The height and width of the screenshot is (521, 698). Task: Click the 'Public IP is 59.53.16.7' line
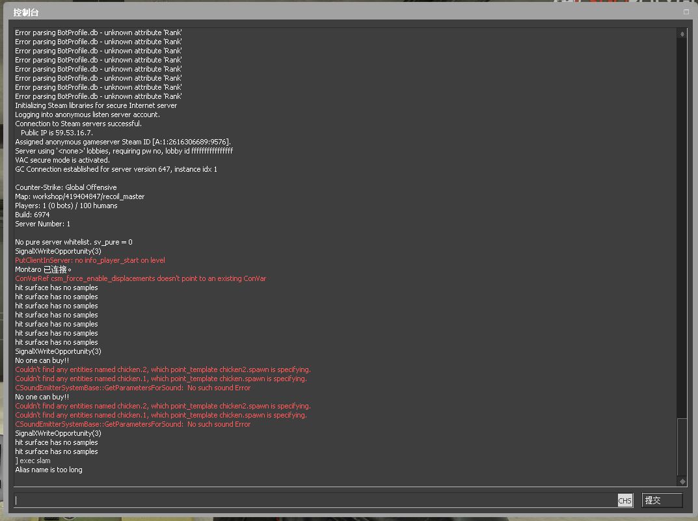[57, 133]
